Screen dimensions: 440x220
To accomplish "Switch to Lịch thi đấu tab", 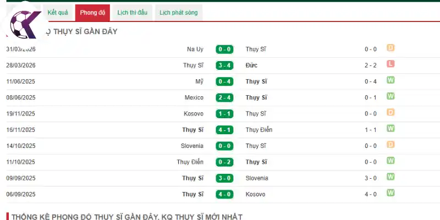I will click(x=132, y=13).
